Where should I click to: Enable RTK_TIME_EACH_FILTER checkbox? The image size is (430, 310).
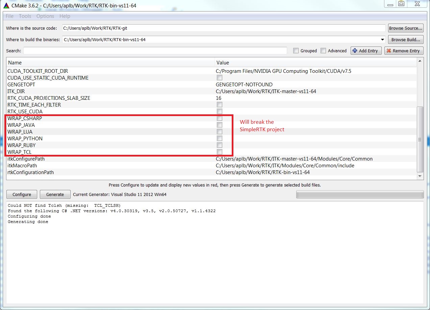[x=220, y=105]
